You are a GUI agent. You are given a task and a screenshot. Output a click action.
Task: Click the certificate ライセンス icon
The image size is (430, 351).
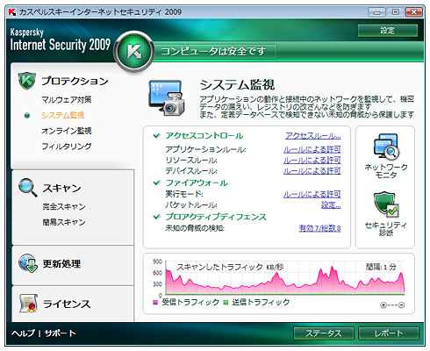(x=28, y=304)
